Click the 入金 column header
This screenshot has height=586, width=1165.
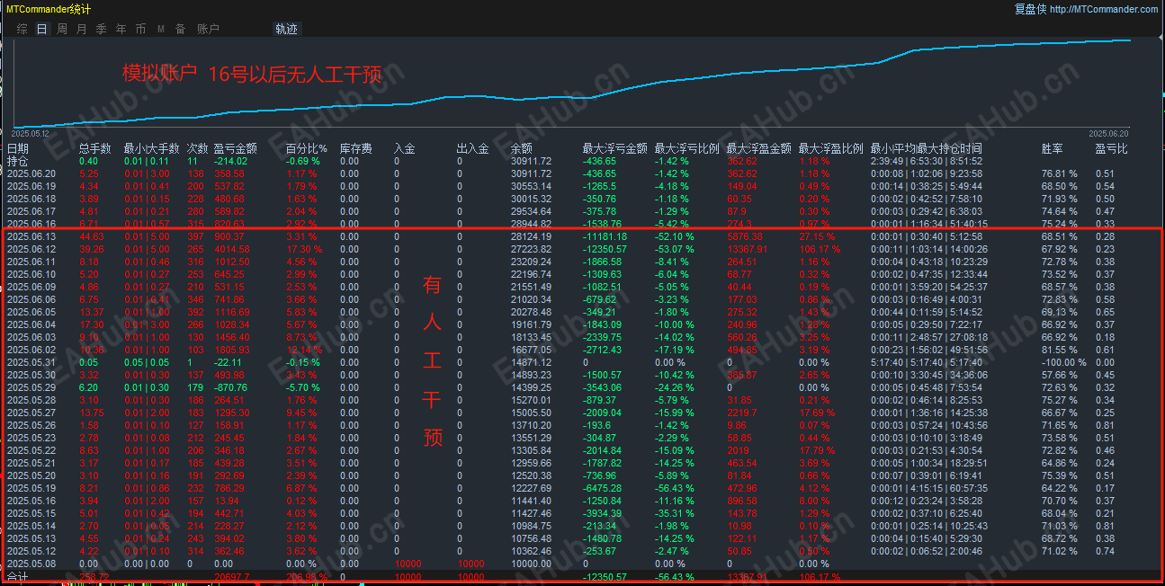tap(405, 148)
